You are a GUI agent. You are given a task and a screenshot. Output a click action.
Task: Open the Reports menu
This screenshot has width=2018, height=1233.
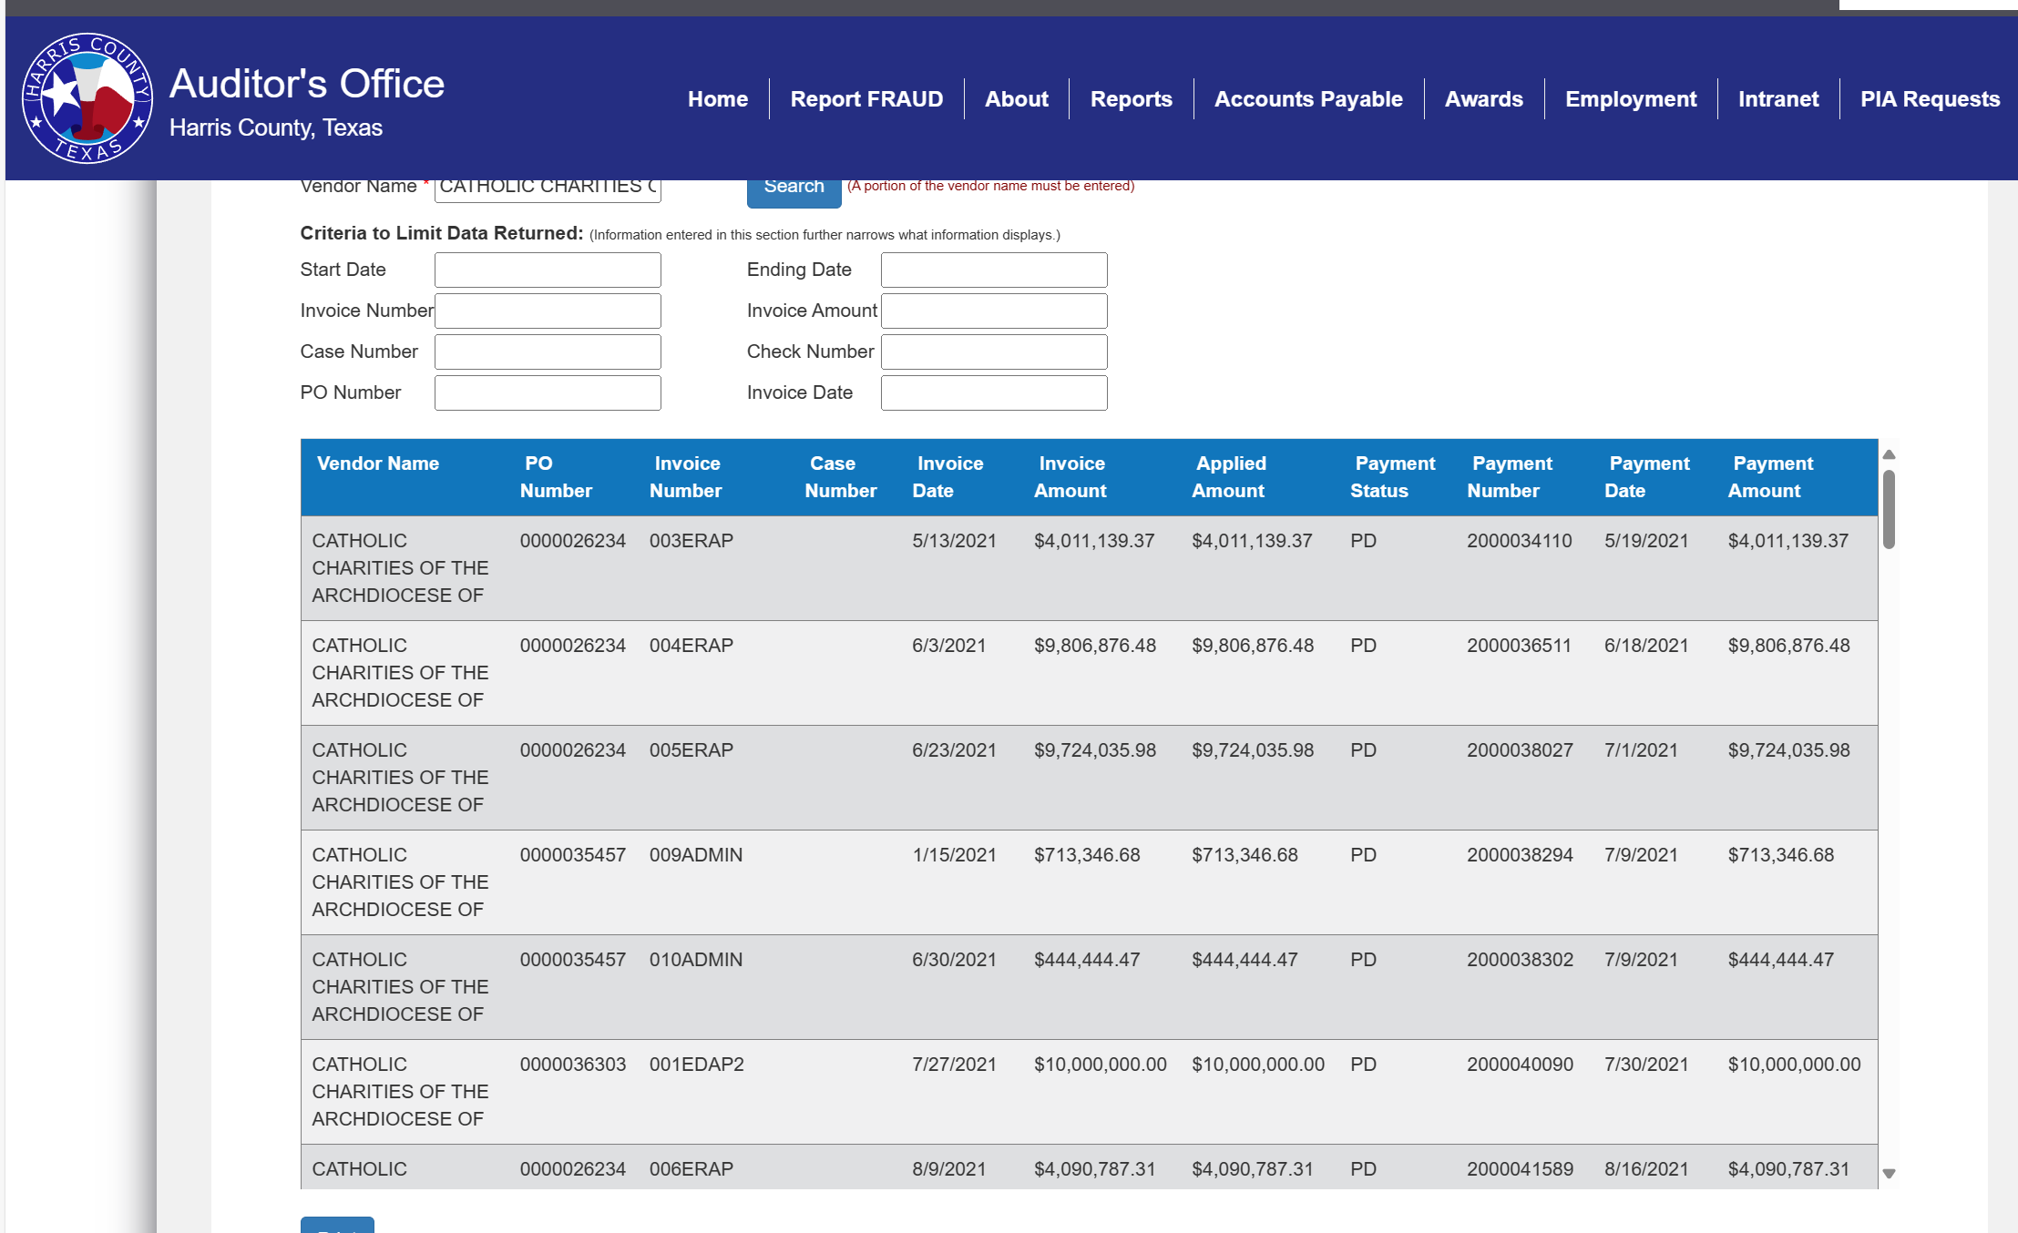pos(1132,98)
